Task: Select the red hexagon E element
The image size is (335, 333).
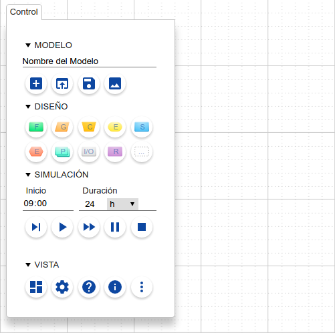Action: tap(36, 151)
